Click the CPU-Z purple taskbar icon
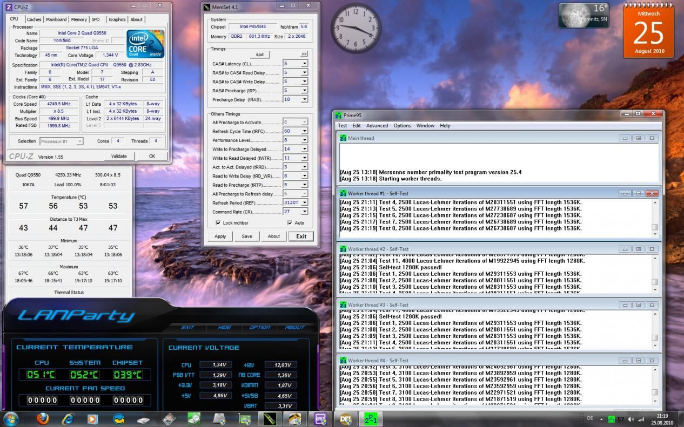Viewport: 684px width, 427px height. pyautogui.click(x=319, y=418)
